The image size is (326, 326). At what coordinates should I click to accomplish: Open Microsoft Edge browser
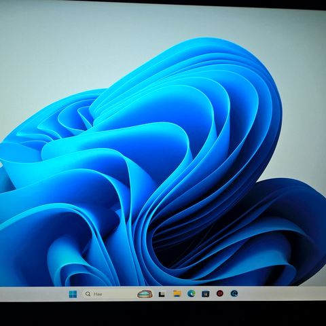click(192, 293)
